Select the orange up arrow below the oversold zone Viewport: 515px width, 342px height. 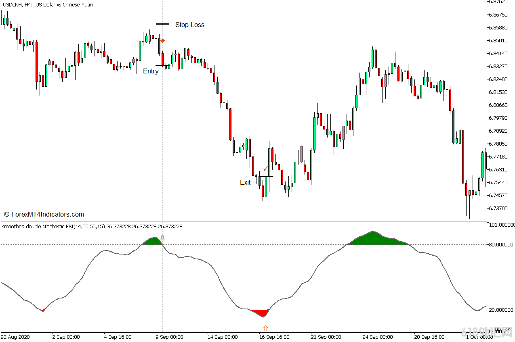pos(265,329)
